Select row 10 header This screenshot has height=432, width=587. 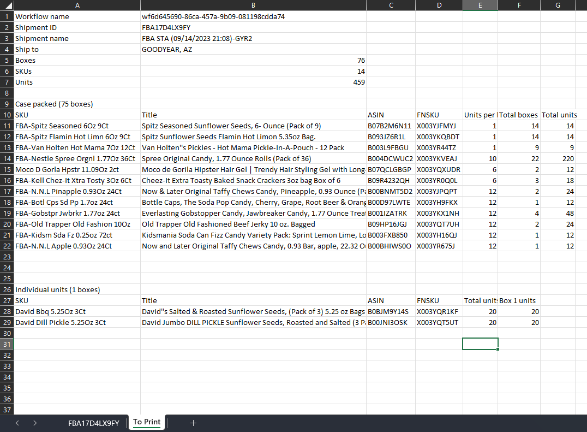7,115
